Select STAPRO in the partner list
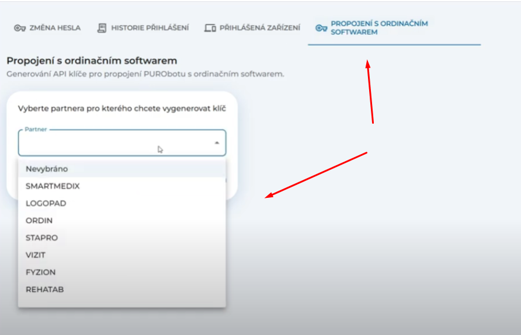 coord(122,238)
